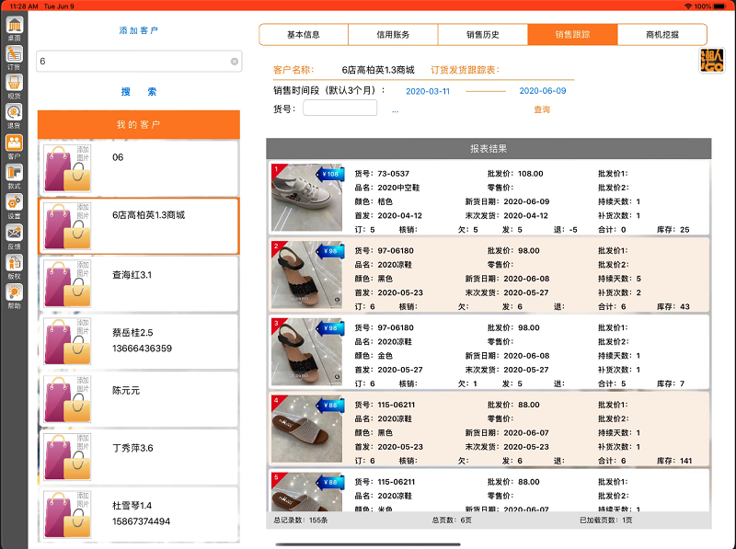
Task: Add picture for customer 丁秀萍3.6
Action: pyautogui.click(x=67, y=456)
